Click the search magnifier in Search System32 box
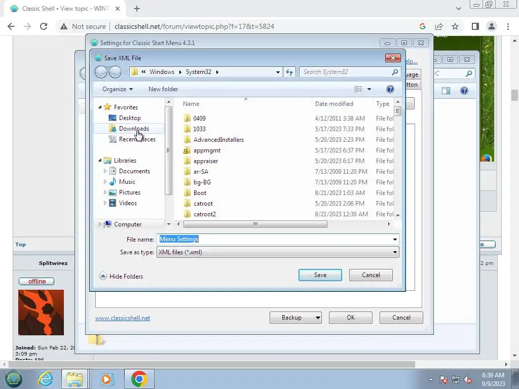The width and height of the screenshot is (519, 389). point(394,72)
